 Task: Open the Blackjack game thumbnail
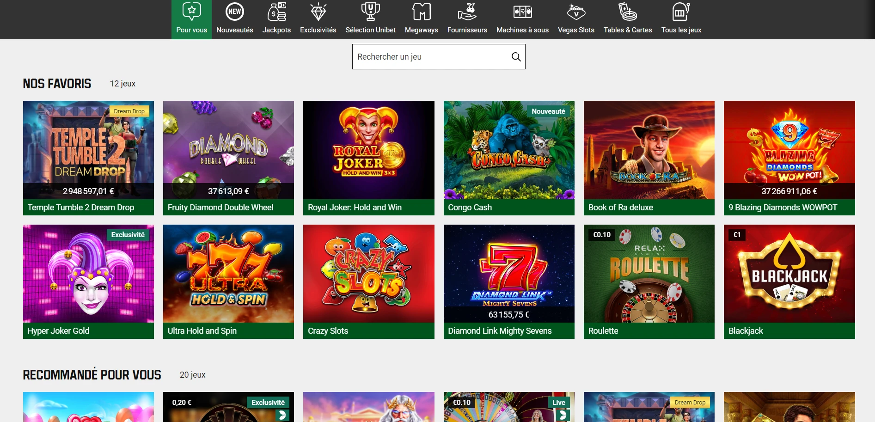(x=789, y=274)
